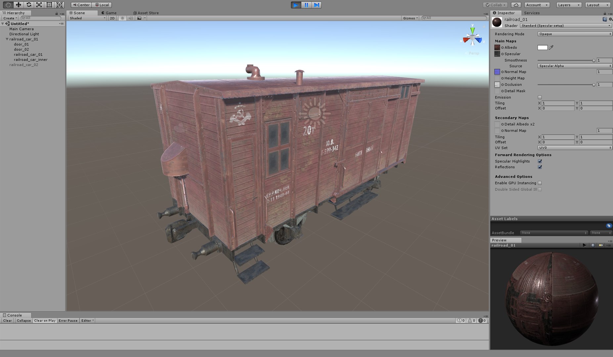
Task: Open Smoothness Source dropdown
Action: tap(575, 66)
